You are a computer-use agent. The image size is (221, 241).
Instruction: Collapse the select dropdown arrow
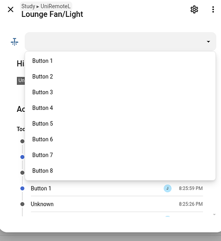tap(208, 41)
